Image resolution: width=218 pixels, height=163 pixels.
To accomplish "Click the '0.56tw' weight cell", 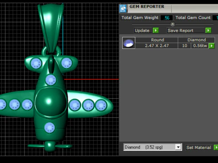I will coord(200,46).
